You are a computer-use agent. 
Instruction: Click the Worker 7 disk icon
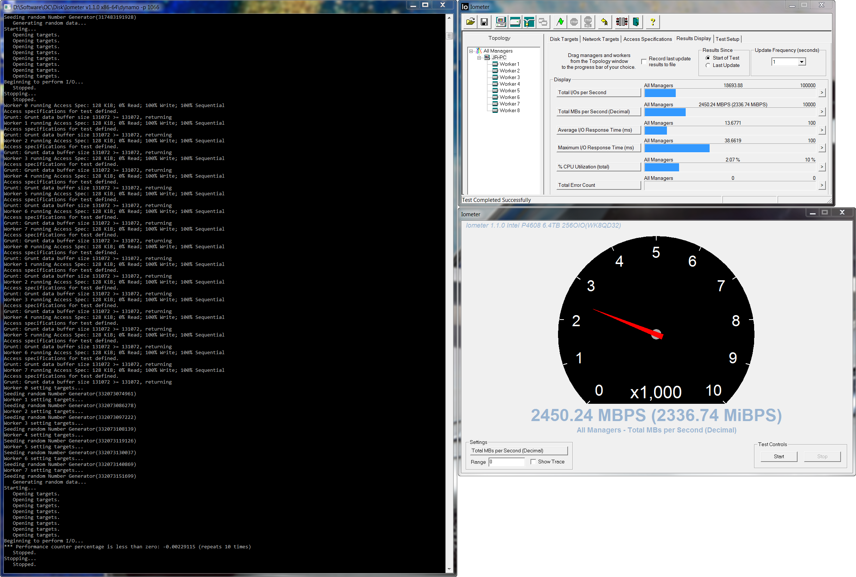click(496, 104)
